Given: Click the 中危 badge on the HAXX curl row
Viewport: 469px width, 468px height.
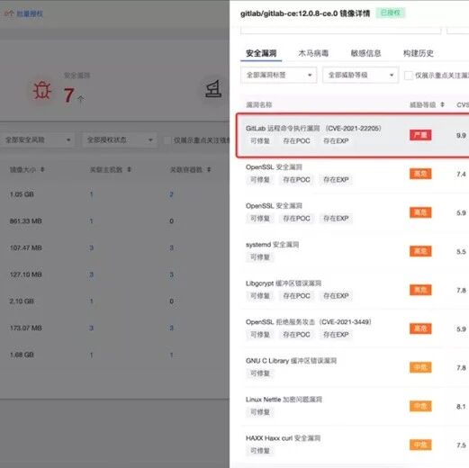Looking at the screenshot, I should pos(420,445).
